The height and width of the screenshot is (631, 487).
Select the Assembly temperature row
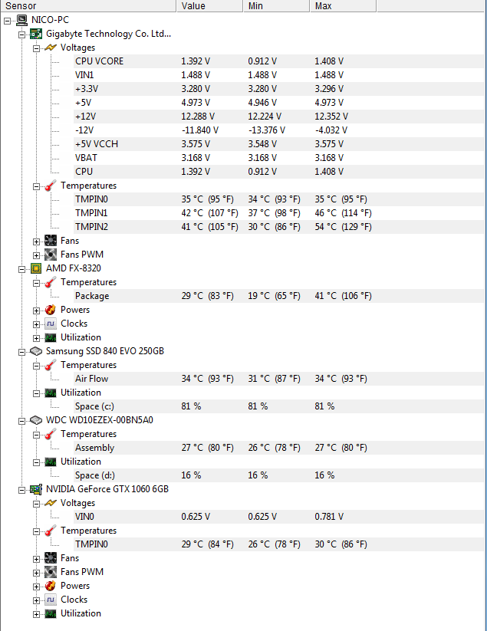tap(278, 448)
